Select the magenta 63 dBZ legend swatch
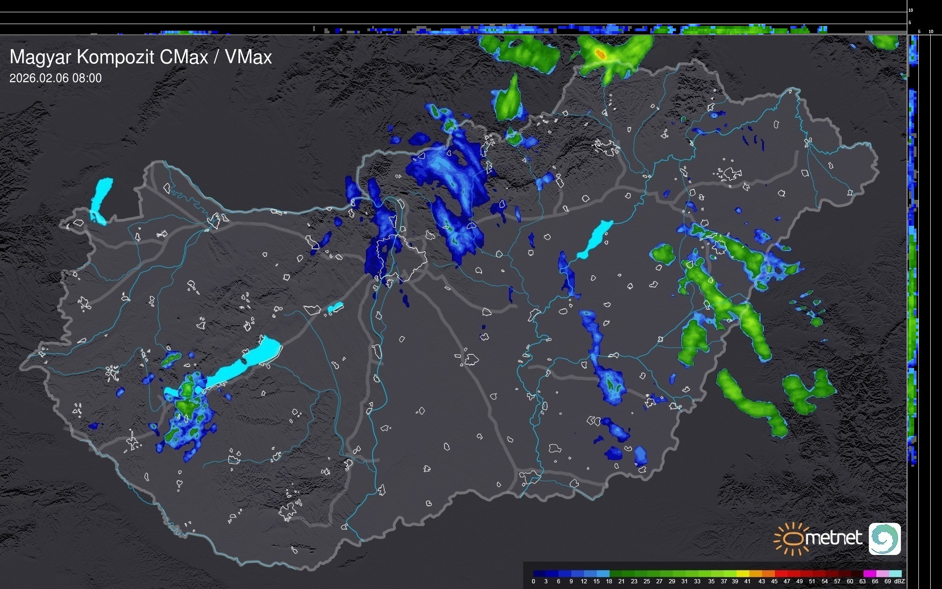Screen dimensions: 942x589 [869, 573]
